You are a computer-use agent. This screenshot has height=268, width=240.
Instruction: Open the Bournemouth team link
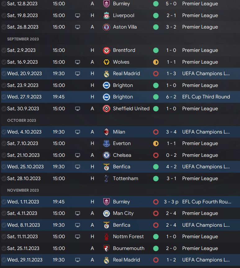129,248
